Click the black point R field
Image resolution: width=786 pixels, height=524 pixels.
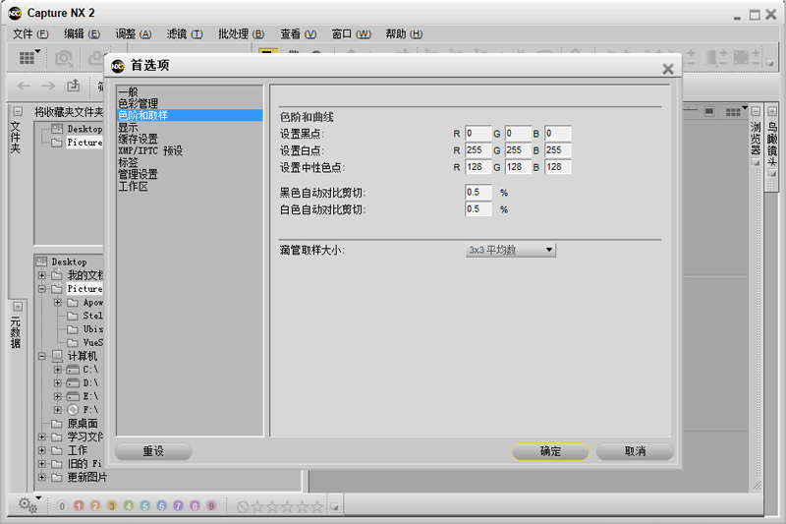[477, 134]
